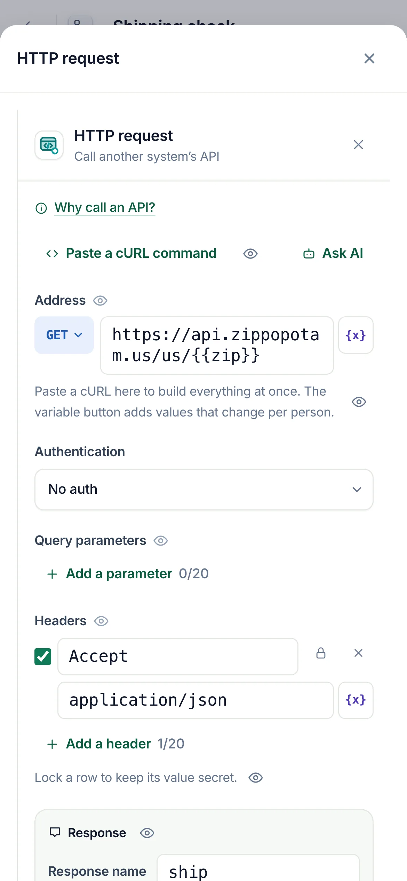Image resolution: width=407 pixels, height=881 pixels.
Task: Uncheck the Accept header checkbox
Action: [43, 657]
